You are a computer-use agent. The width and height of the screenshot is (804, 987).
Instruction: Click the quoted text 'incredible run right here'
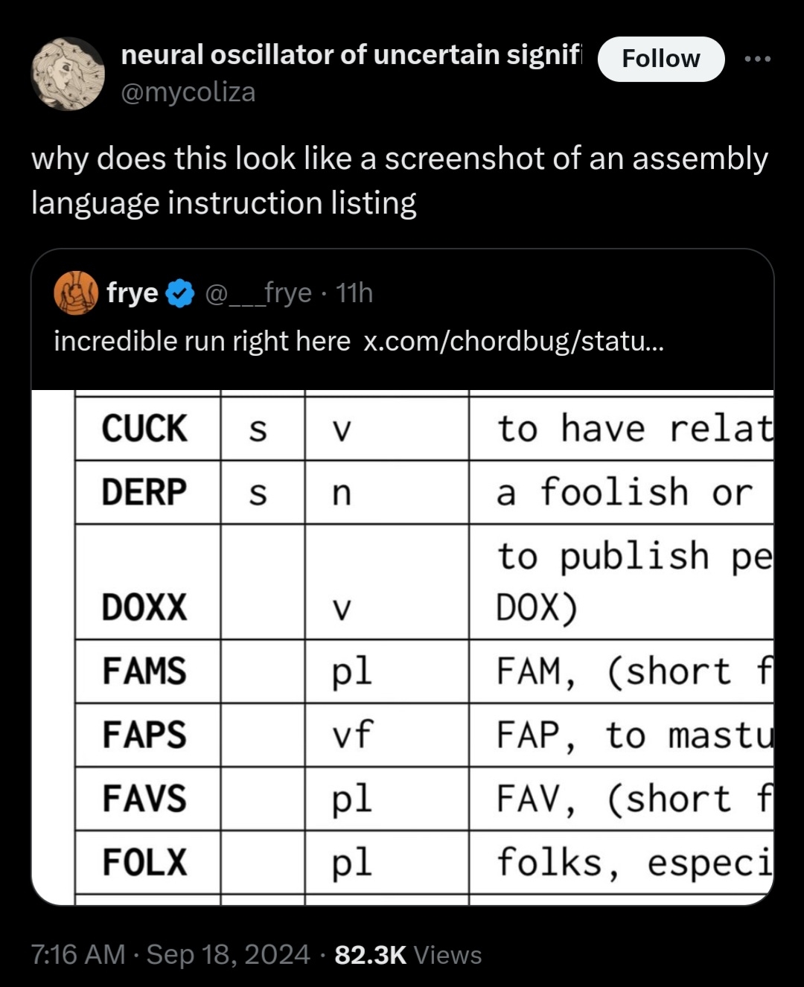pyautogui.click(x=202, y=341)
